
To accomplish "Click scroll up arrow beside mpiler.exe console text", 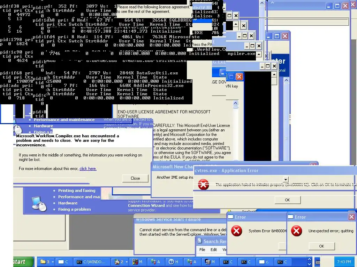I will click(259, 54).
